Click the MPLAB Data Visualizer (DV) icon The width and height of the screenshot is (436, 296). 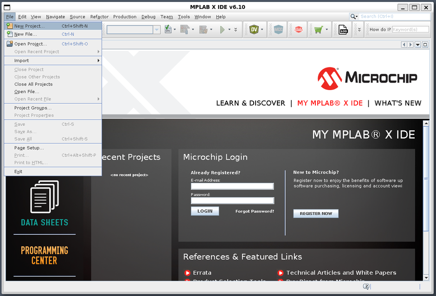click(x=254, y=30)
